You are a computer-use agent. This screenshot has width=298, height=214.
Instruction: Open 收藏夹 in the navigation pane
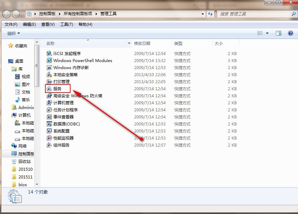[18, 46]
